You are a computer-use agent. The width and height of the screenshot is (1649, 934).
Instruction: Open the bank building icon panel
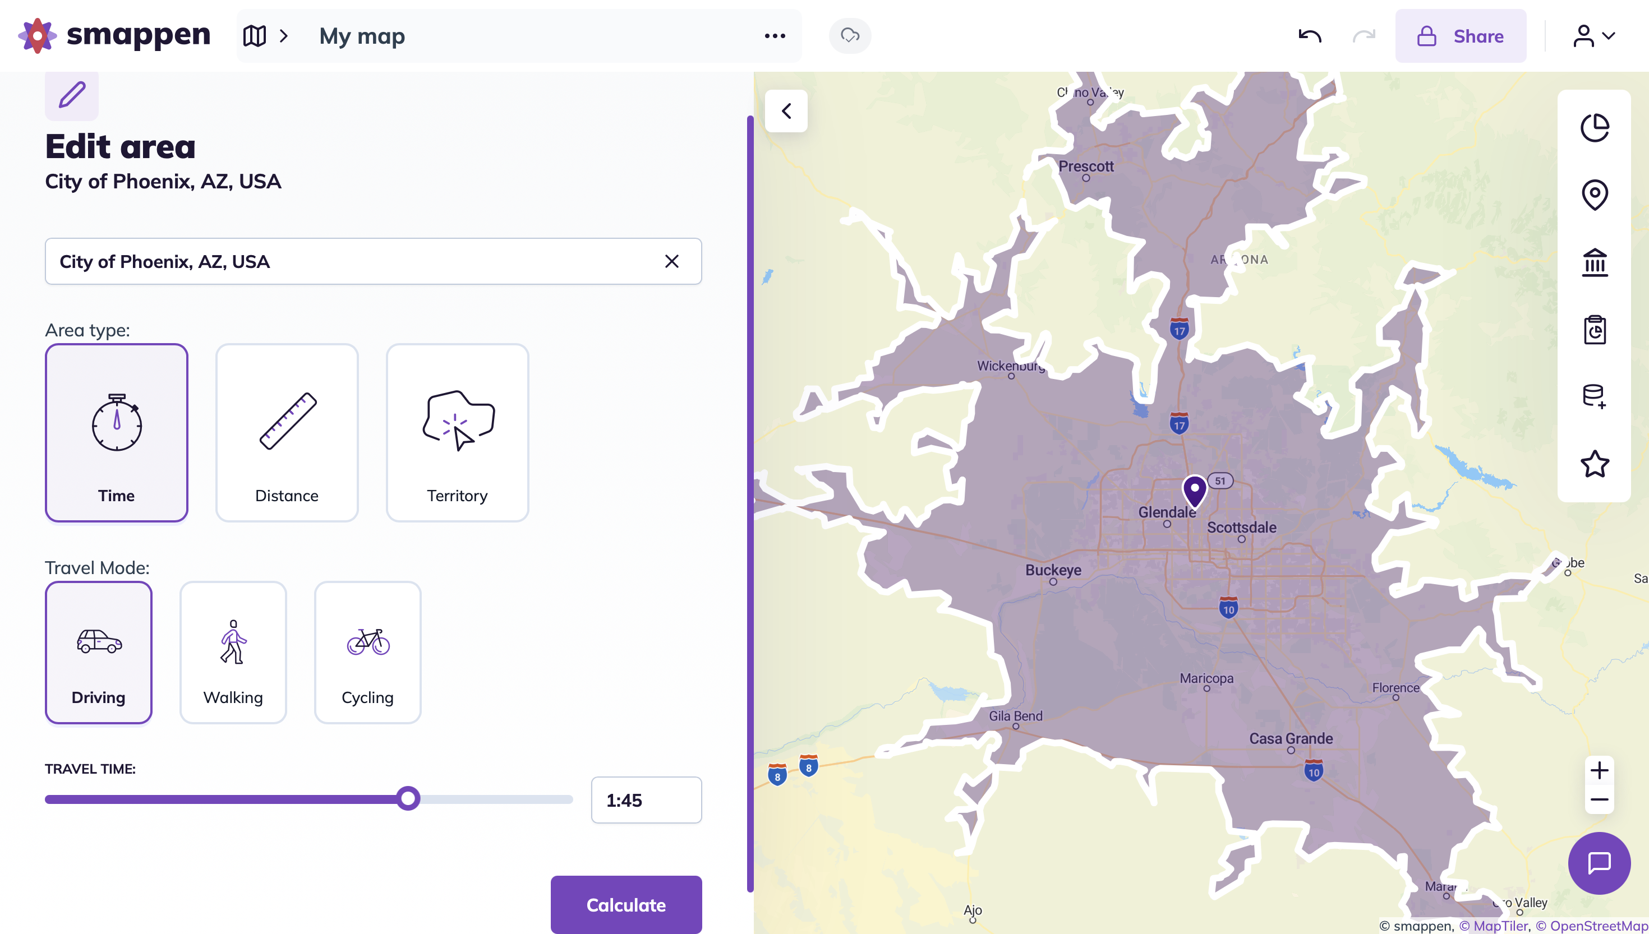point(1595,262)
